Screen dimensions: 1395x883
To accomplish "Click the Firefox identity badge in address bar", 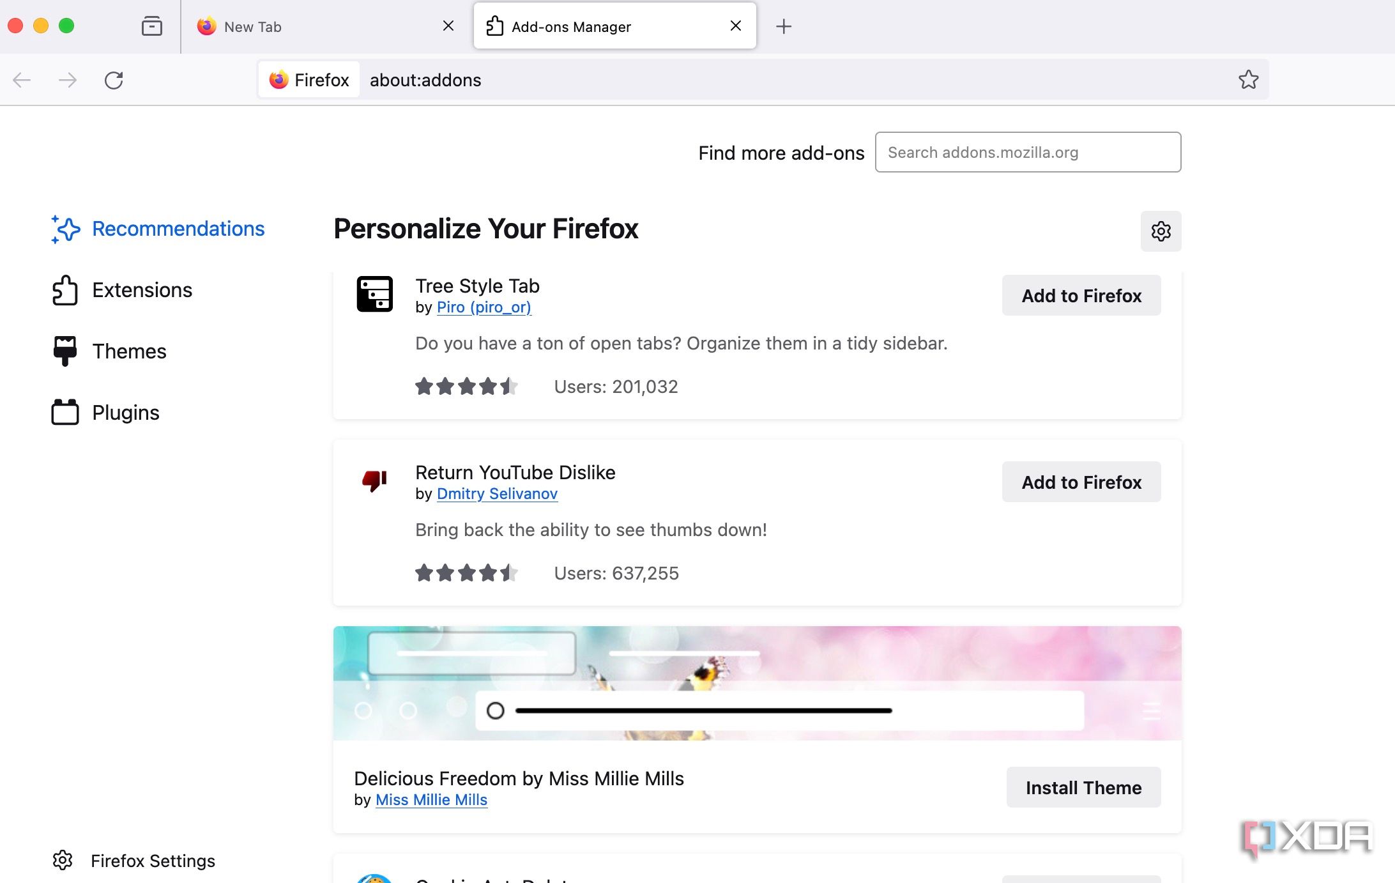I will 309,80.
